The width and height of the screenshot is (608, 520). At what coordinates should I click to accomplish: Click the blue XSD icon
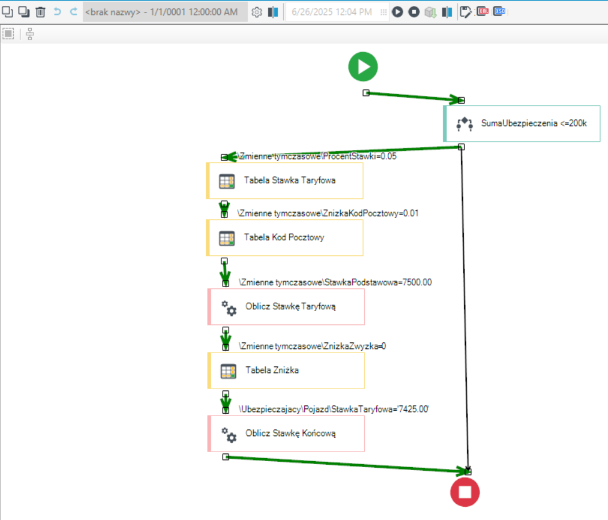[499, 11]
